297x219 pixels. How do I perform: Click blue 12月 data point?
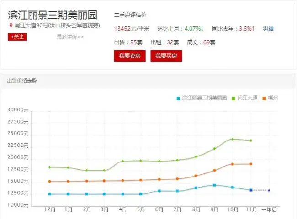click(x=50, y=194)
